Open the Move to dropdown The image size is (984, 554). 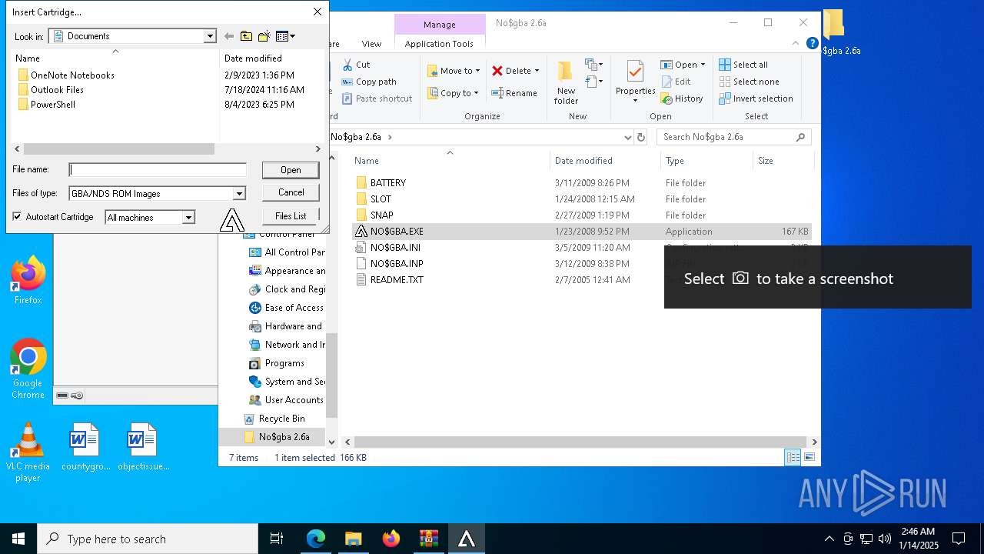454,71
